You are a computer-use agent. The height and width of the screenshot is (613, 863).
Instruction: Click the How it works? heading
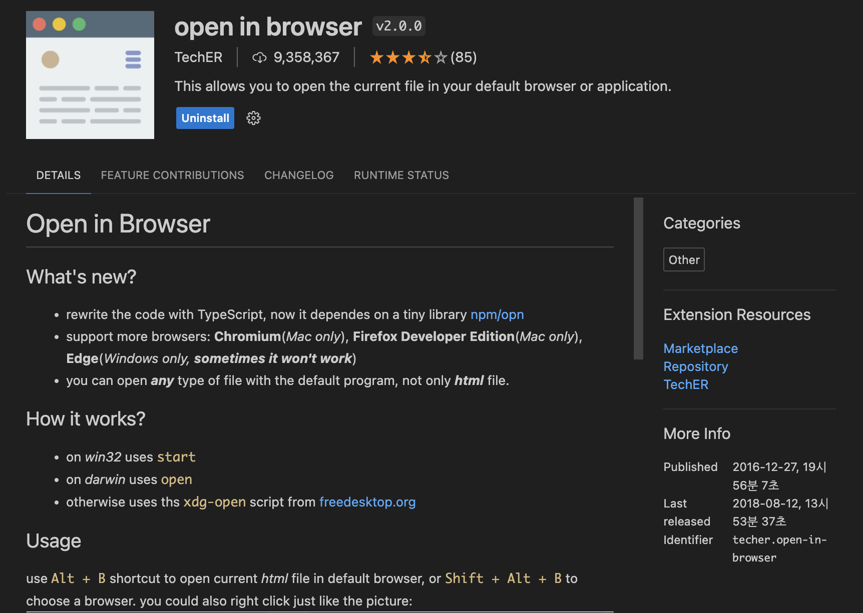(x=86, y=419)
